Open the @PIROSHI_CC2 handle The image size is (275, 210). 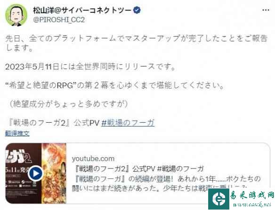tap(59, 20)
